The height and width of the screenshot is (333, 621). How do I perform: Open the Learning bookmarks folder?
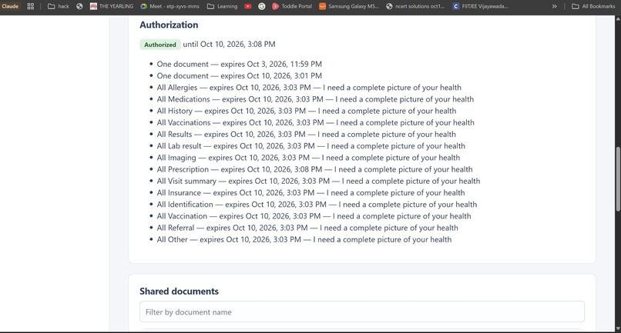tap(222, 6)
